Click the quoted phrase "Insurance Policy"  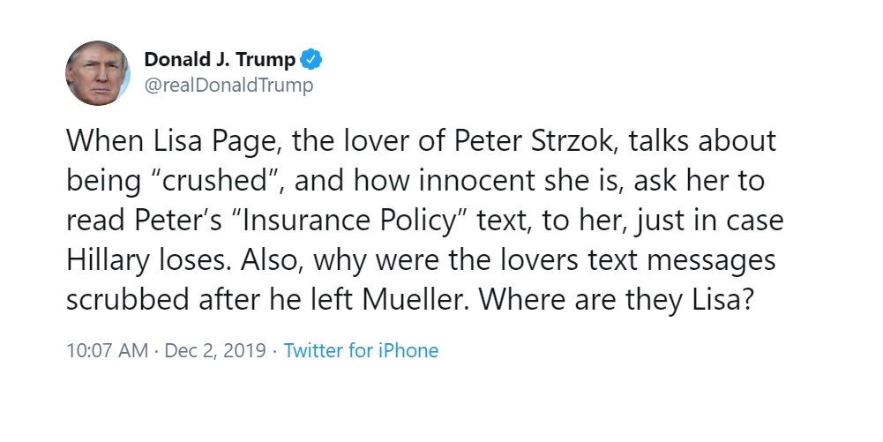(350, 221)
